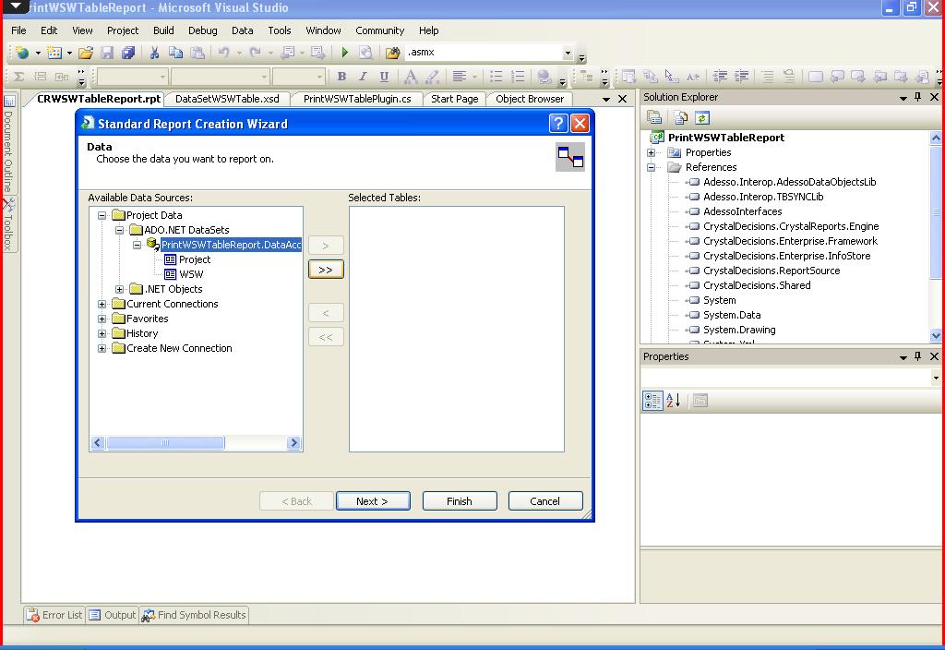This screenshot has width=945, height=650.
Task: Click the Next > wizard button
Action: tap(373, 501)
